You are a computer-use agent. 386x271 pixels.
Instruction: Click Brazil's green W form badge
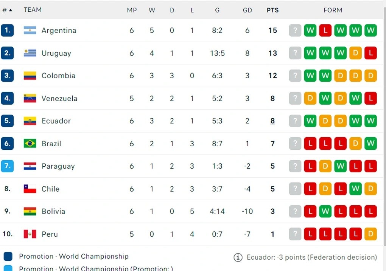[371, 144]
